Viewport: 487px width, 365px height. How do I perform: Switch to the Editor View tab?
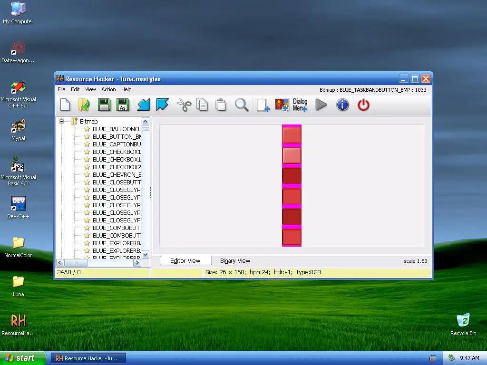(x=185, y=261)
